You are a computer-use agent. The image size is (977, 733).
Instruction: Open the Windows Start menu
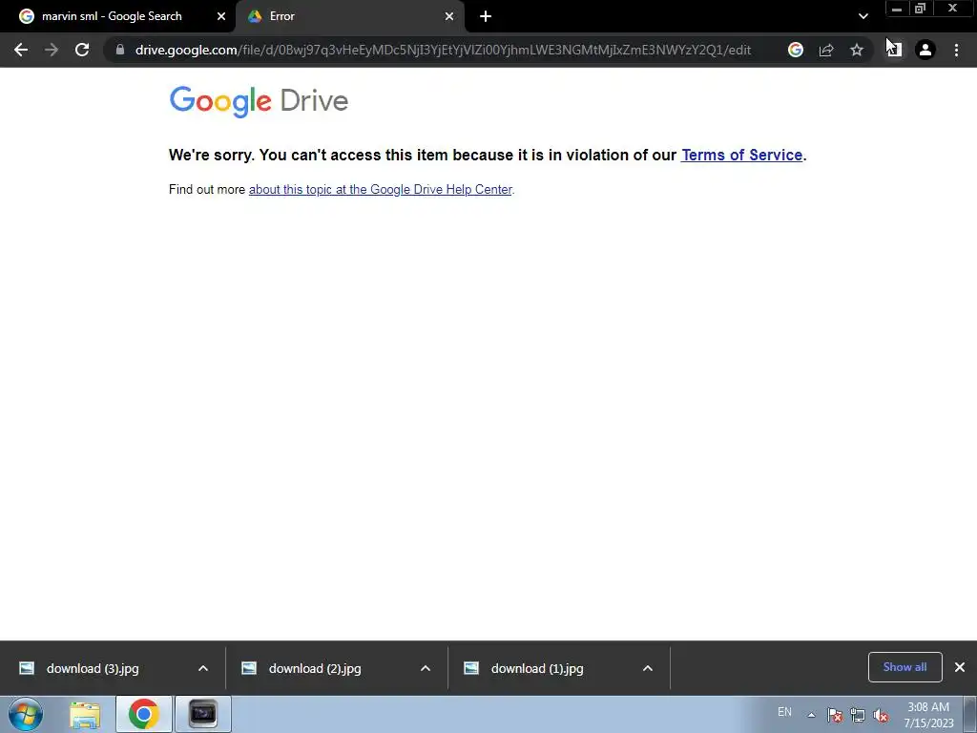point(26,714)
